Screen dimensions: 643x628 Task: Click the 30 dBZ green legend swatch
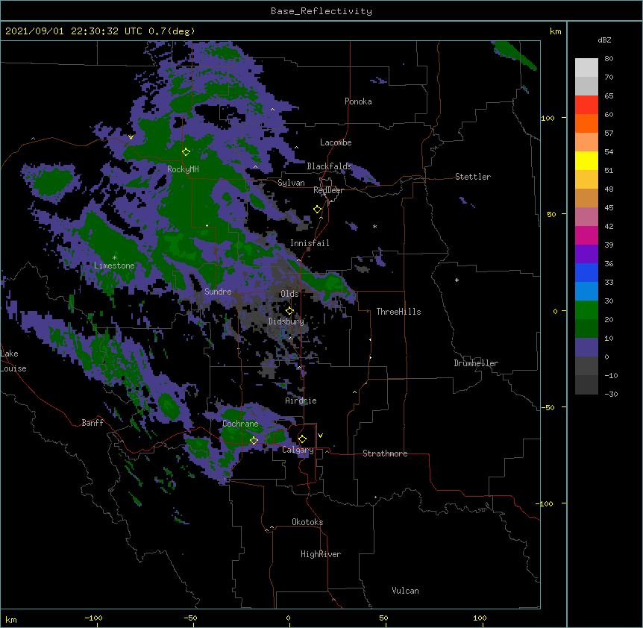click(x=586, y=310)
